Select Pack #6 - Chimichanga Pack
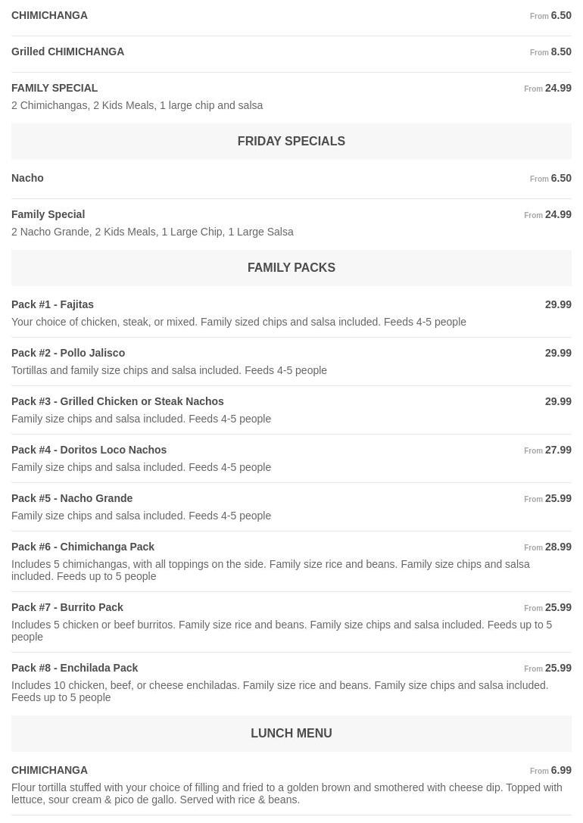 (x=83, y=547)
